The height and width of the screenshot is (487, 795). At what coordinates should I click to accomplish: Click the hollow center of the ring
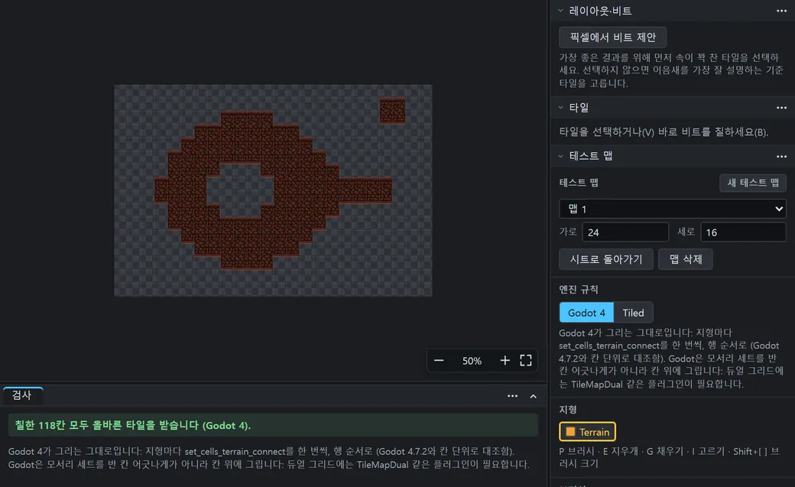click(240, 190)
